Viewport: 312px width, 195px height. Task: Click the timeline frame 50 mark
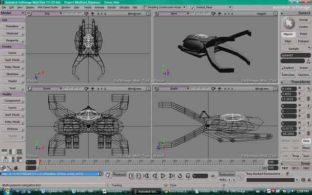pos(153,162)
